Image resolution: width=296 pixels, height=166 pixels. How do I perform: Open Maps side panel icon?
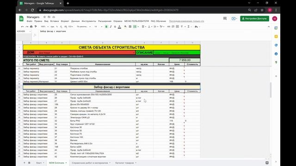(x=276, y=62)
